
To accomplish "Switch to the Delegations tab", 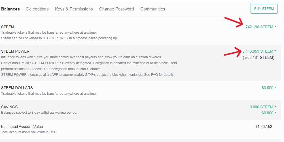I will pos(37,9).
